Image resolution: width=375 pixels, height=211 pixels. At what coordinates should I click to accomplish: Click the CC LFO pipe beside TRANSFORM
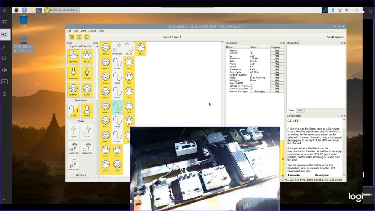(x=129, y=49)
